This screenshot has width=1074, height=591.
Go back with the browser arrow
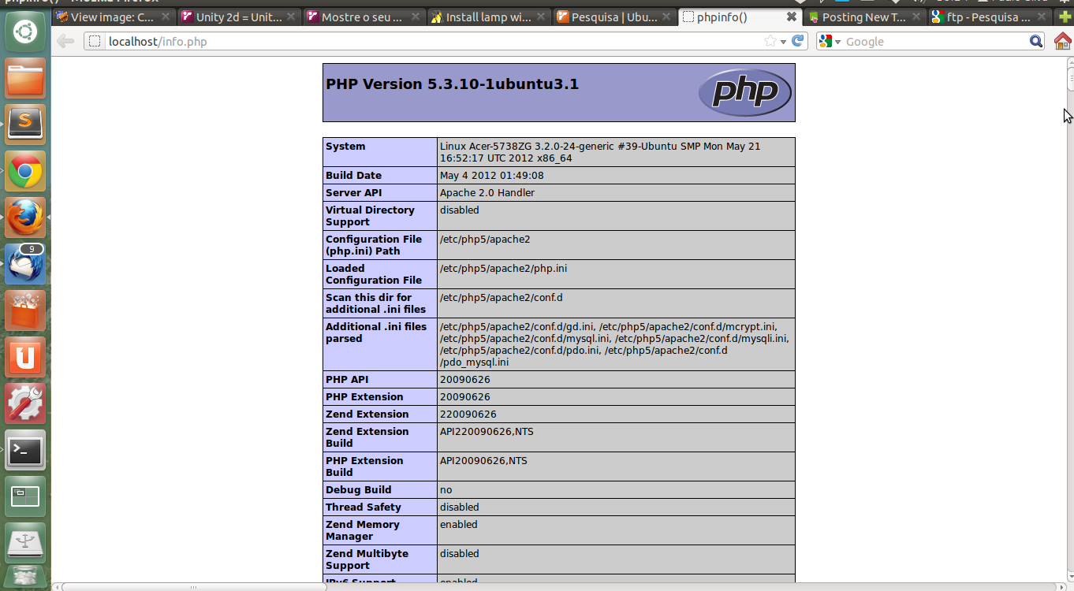(x=66, y=41)
